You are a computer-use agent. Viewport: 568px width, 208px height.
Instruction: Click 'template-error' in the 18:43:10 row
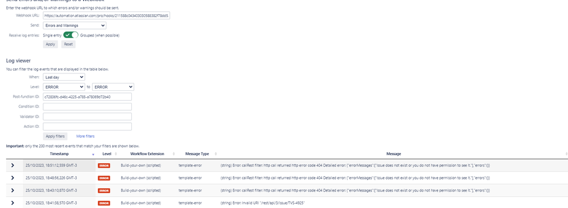tap(190, 190)
